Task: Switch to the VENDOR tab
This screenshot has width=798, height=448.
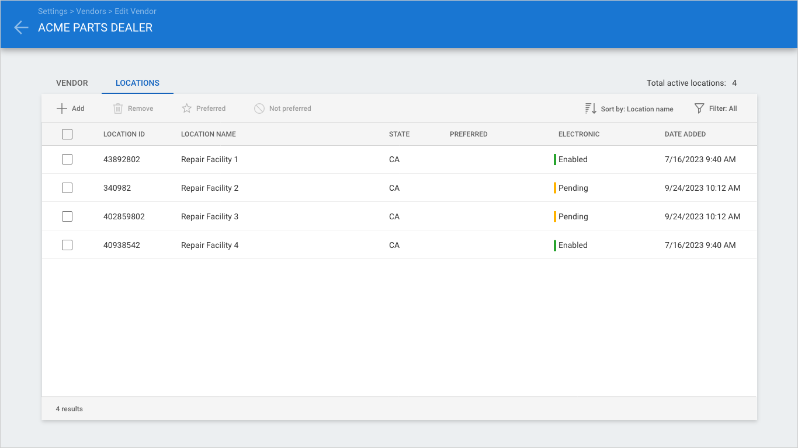Action: [72, 83]
